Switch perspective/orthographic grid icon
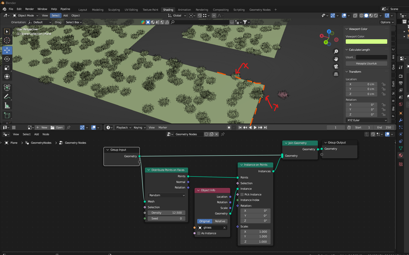Viewport: 409px width, 255px height. click(x=336, y=74)
